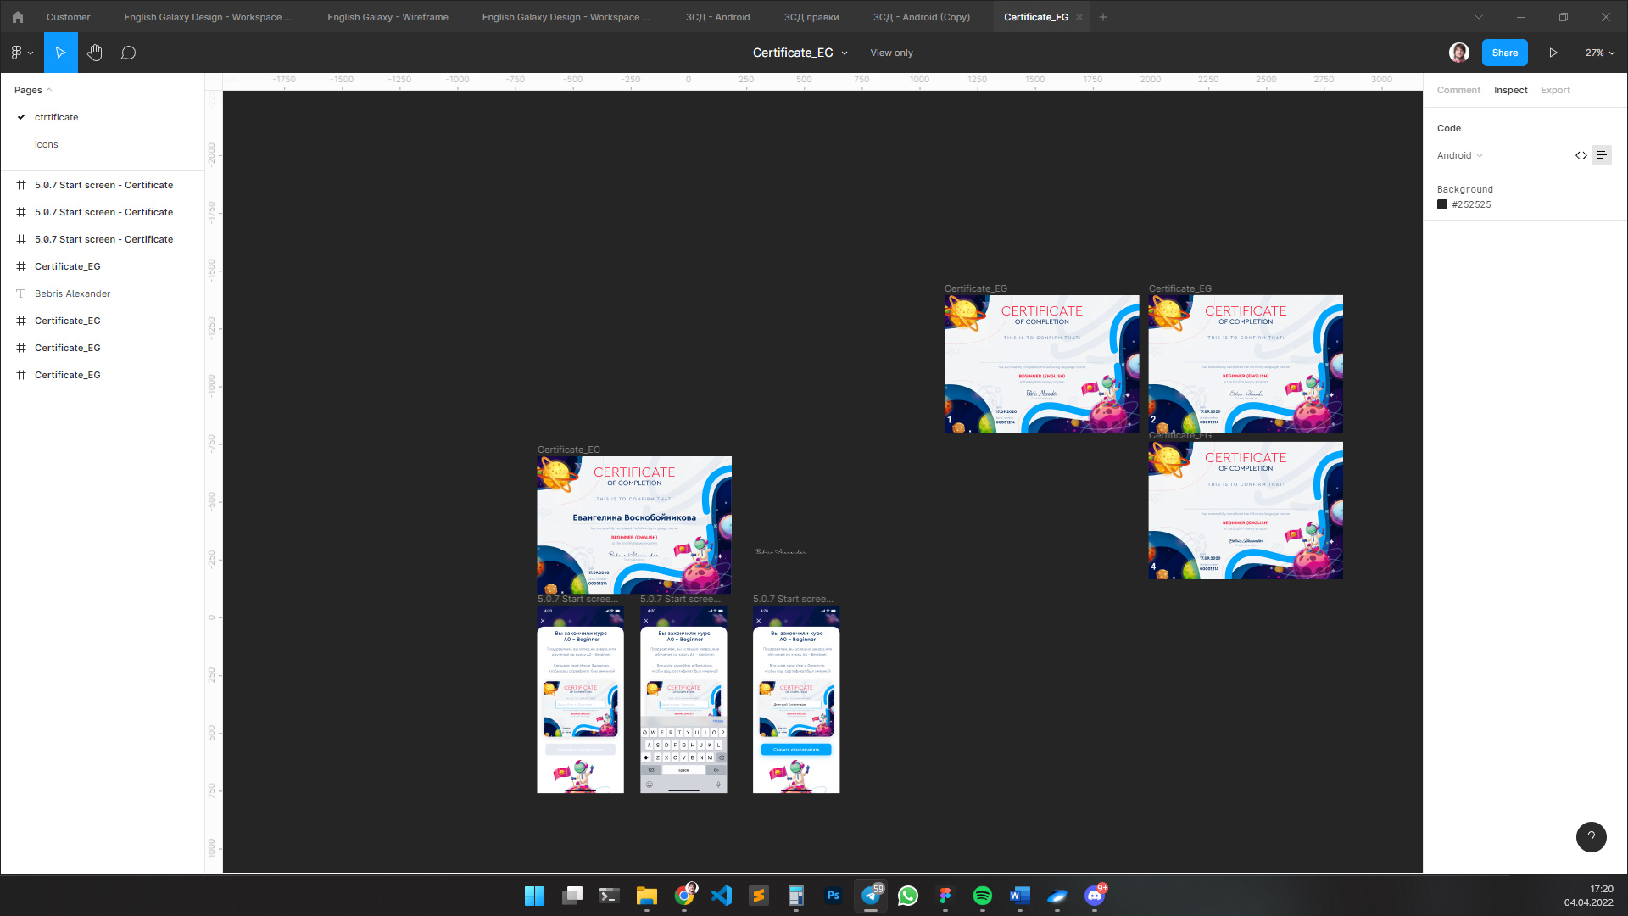Switch to the Comment panel tab
The image size is (1628, 916).
(x=1458, y=90)
